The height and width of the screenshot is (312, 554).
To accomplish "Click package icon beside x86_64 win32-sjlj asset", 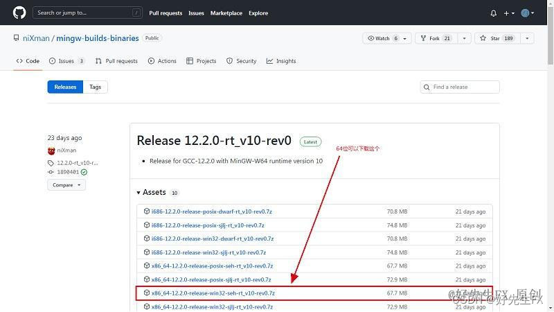I will tap(147, 306).
